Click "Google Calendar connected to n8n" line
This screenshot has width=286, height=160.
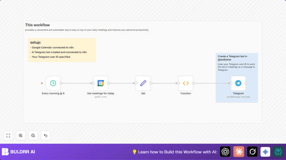(52, 48)
